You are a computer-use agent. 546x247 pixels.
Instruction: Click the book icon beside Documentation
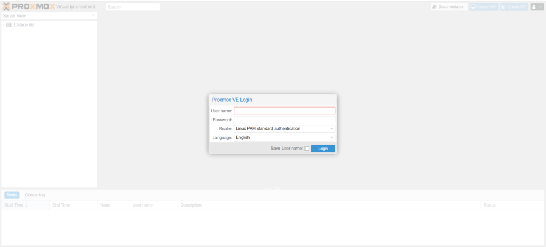tap(434, 6)
